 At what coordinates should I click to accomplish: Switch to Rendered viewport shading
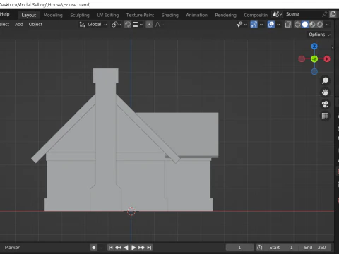coord(320,25)
